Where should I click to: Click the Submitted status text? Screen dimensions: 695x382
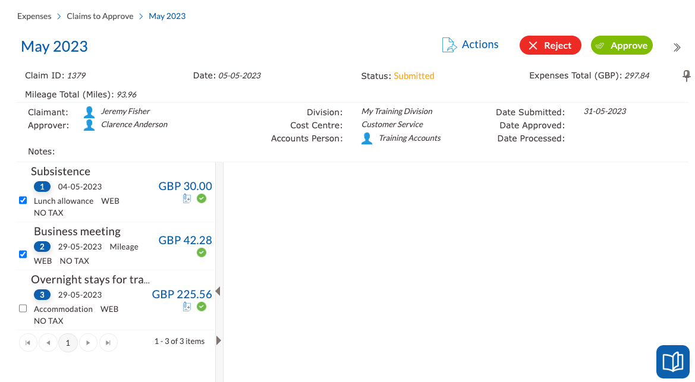coord(414,76)
